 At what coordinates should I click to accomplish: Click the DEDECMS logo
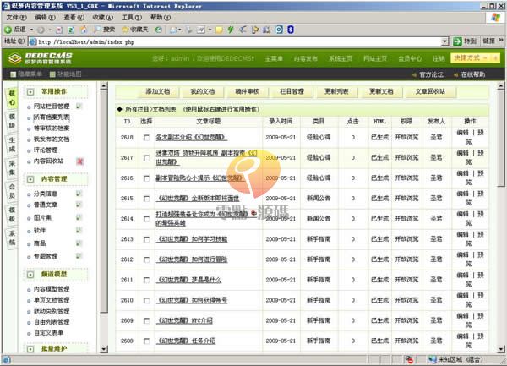41,58
